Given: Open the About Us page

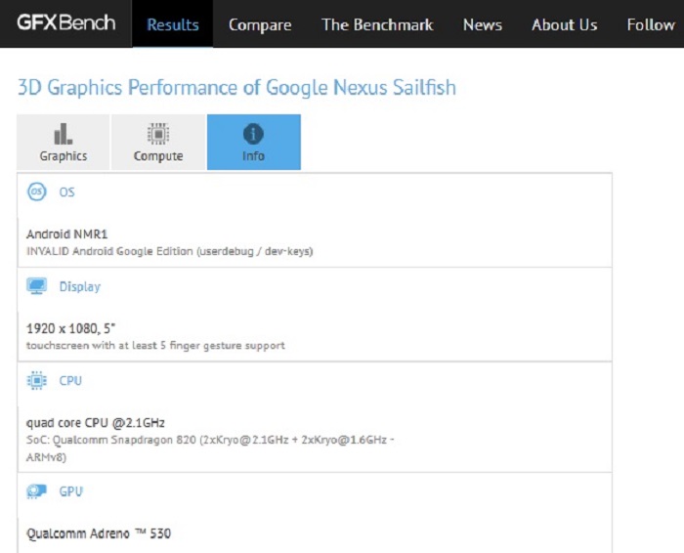Looking at the screenshot, I should [565, 24].
